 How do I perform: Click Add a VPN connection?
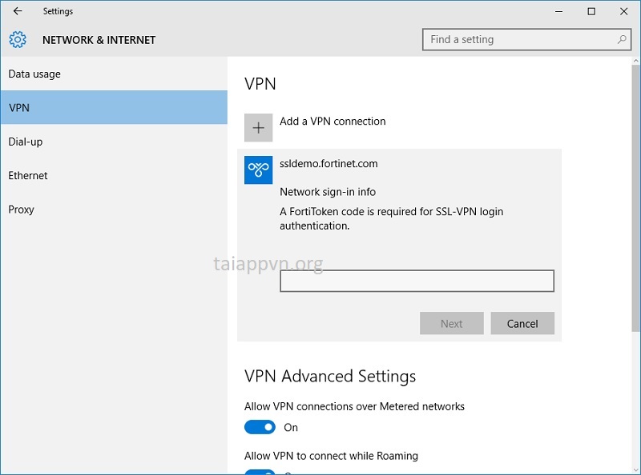pyautogui.click(x=331, y=120)
